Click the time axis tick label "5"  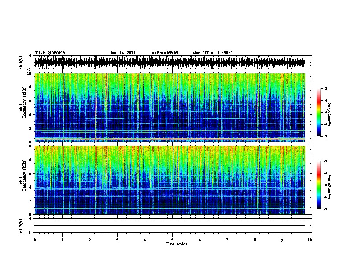pos(172,240)
